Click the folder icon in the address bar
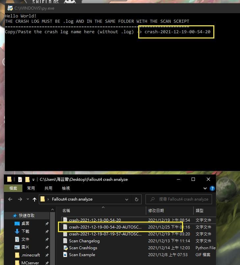 (x=43, y=199)
